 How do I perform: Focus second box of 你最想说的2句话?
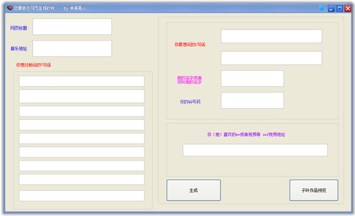coord(272,58)
